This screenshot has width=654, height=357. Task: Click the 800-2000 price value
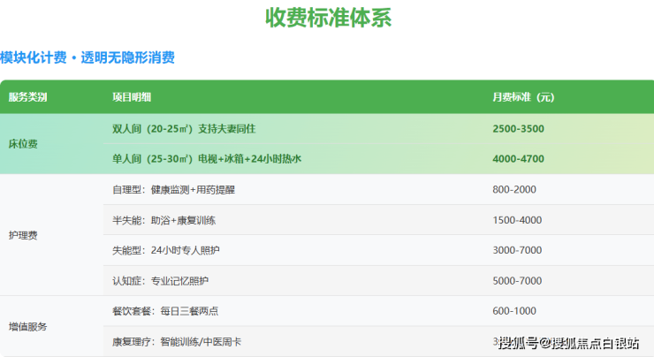514,190
